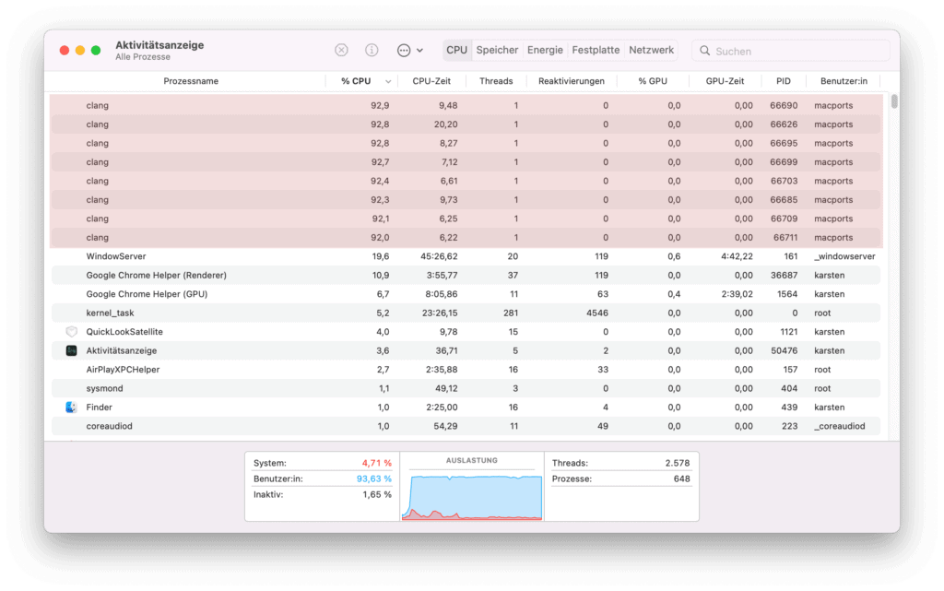Click the stop process icon in the toolbar
The image size is (944, 591).
coord(341,51)
